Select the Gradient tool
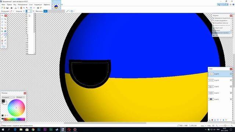Image resolution: width=235 pixels, height=132 pixels. pos(5,31)
